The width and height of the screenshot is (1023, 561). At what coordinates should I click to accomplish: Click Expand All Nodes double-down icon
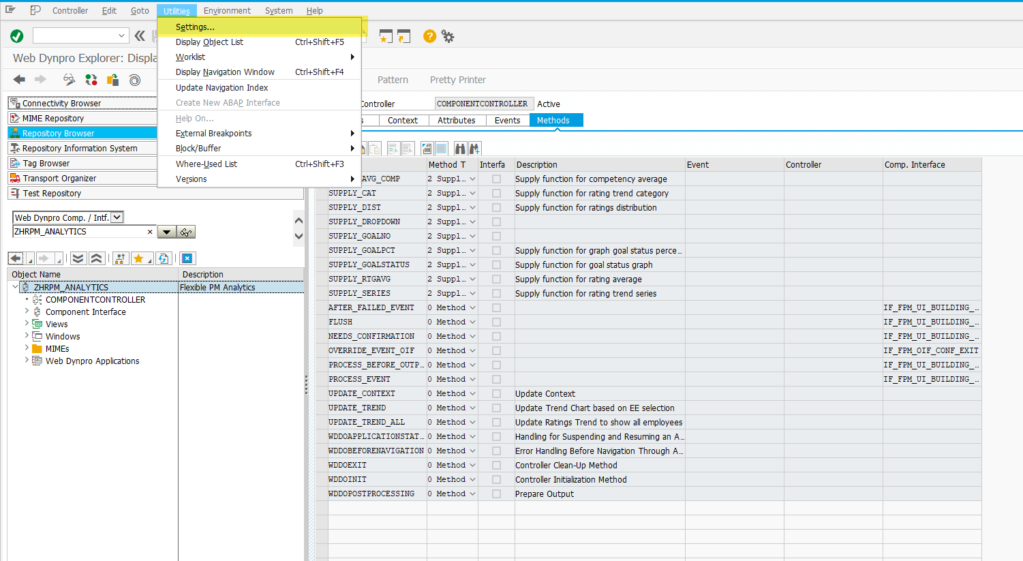pyautogui.click(x=78, y=258)
